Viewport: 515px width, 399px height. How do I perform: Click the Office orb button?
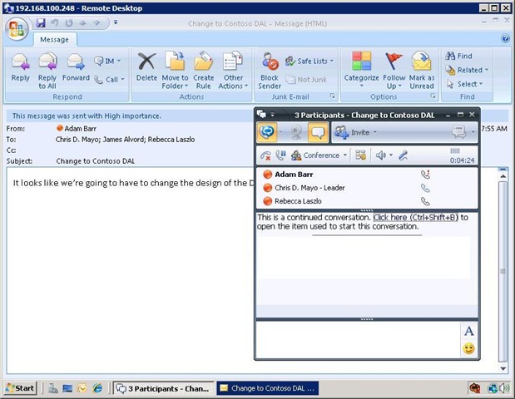pyautogui.click(x=17, y=29)
